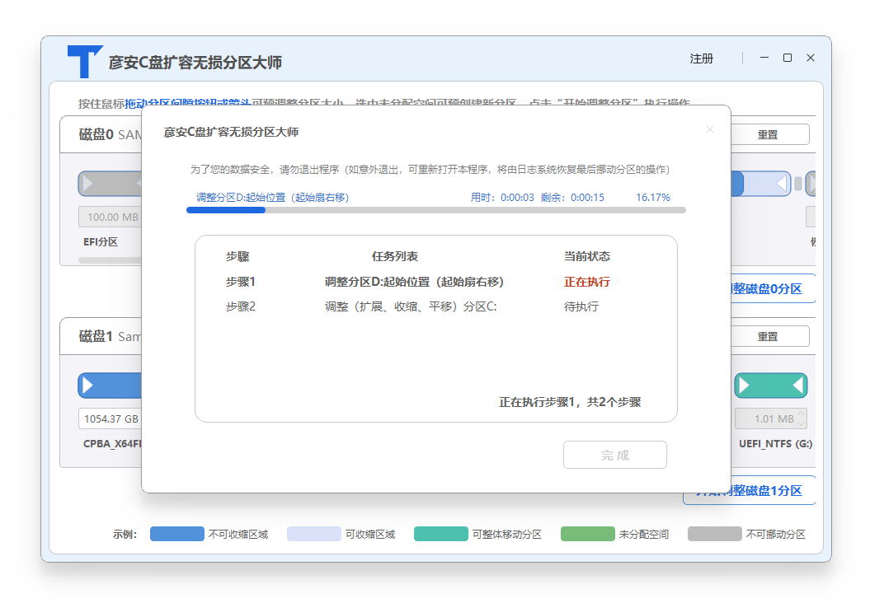Click task text 调整（扩展、收缩、平移）分区C:
The image size is (870, 603).
coord(411,306)
